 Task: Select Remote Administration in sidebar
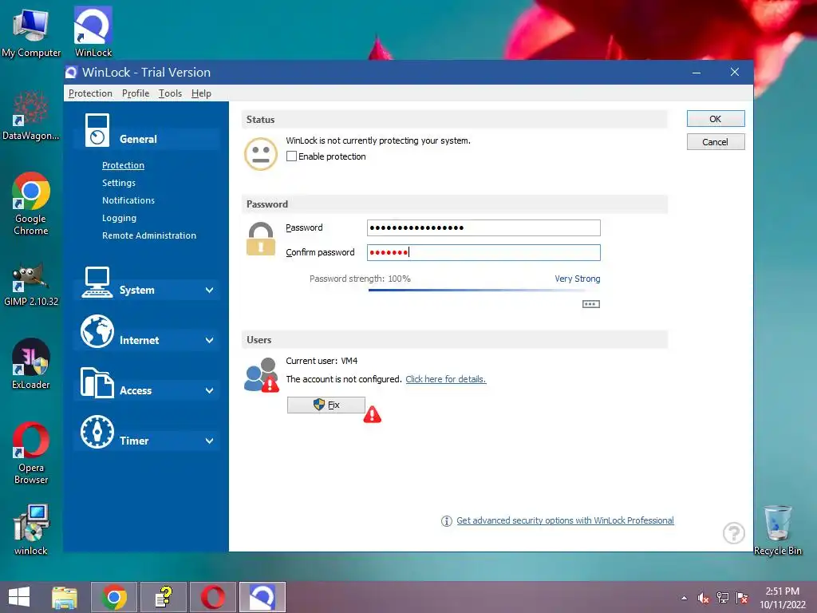(149, 235)
